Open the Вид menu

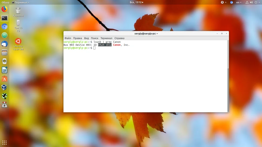tap(86, 38)
